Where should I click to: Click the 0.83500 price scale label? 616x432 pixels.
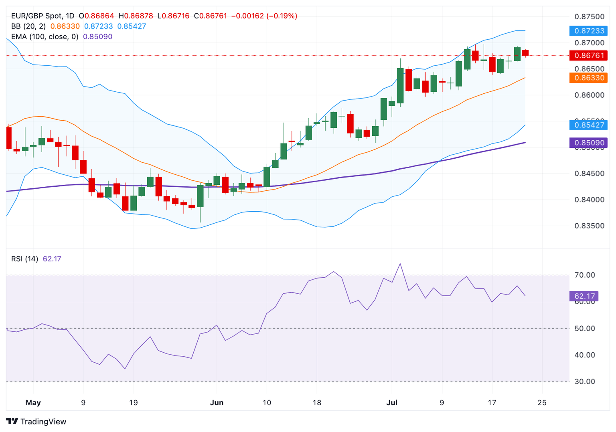[x=589, y=226]
